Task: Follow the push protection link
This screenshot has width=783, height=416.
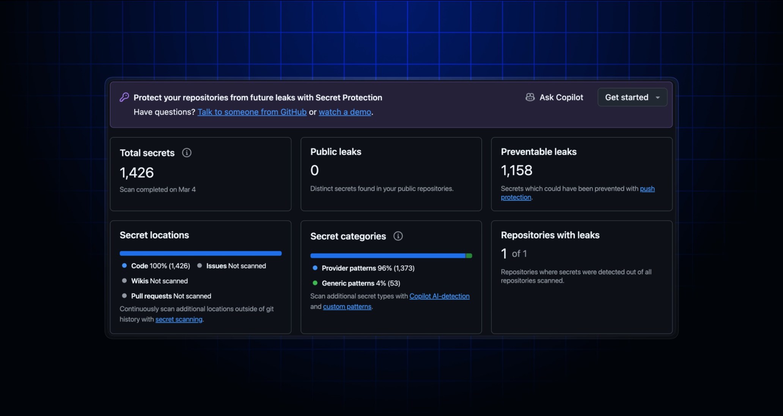Action: pyautogui.click(x=647, y=189)
